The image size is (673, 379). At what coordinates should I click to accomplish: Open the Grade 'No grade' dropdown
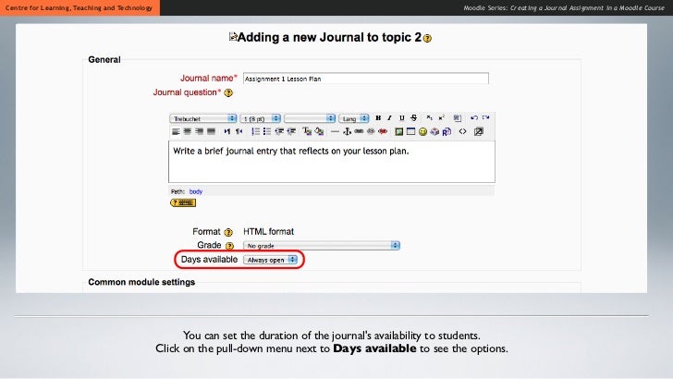click(x=322, y=246)
